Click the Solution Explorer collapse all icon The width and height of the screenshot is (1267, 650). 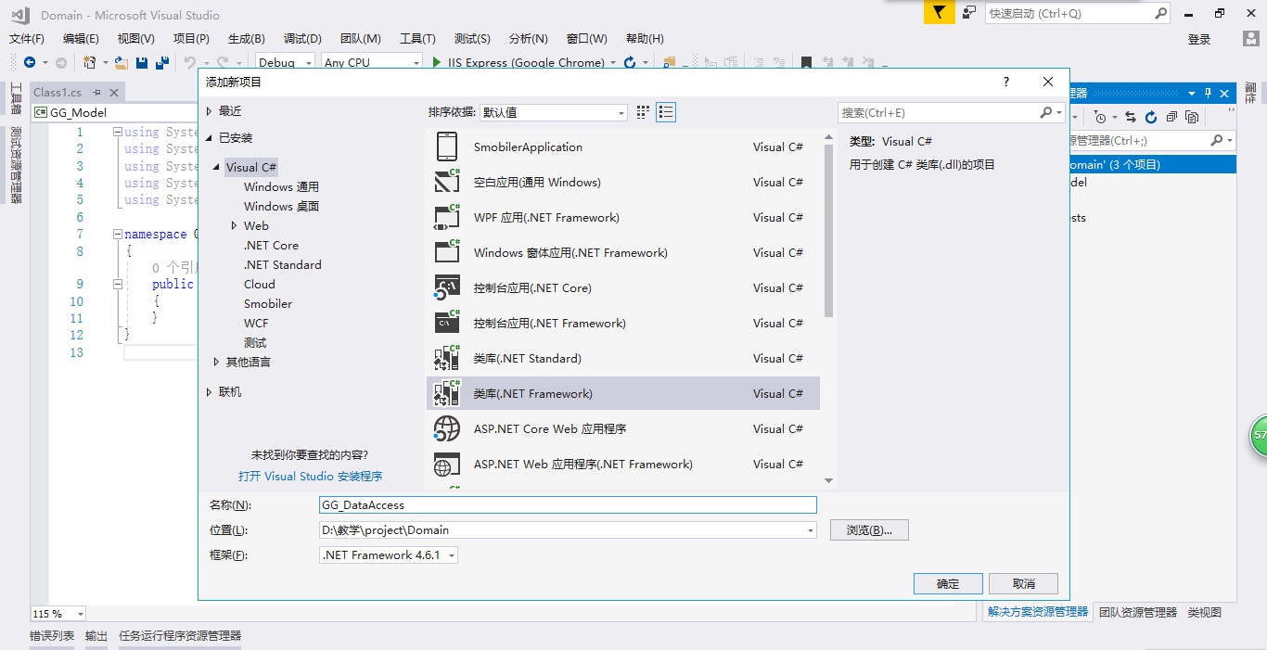click(x=1171, y=117)
